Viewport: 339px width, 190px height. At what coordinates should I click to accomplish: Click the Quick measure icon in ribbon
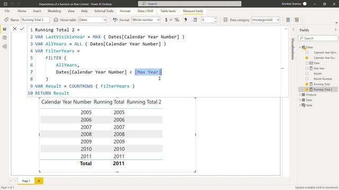point(297,20)
